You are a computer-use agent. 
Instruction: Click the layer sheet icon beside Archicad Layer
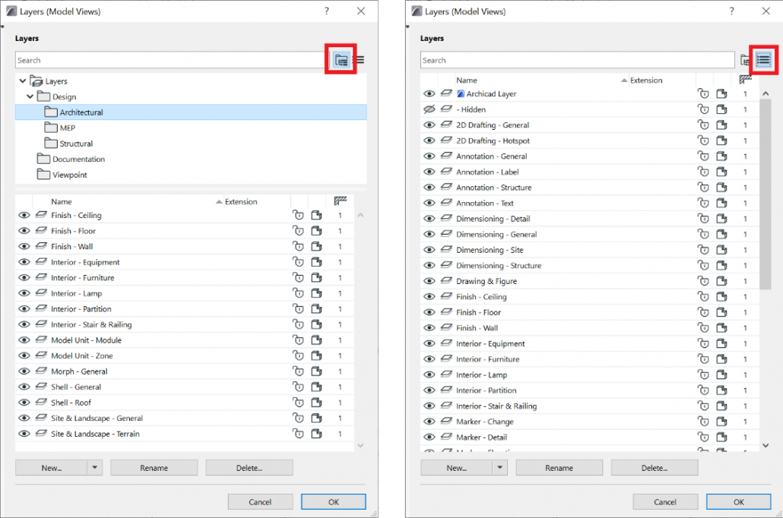[x=447, y=93]
